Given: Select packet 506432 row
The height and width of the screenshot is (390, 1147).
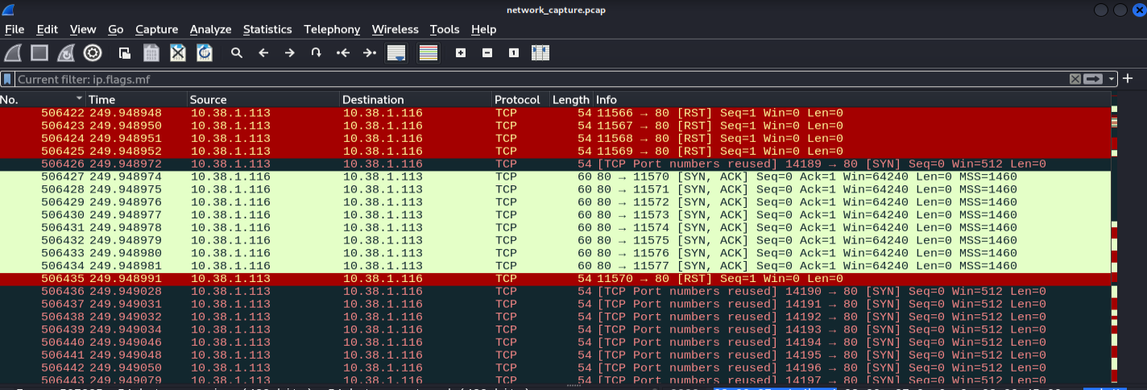Looking at the screenshot, I should point(555,240).
